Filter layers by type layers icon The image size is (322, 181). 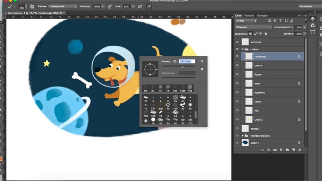point(281,21)
